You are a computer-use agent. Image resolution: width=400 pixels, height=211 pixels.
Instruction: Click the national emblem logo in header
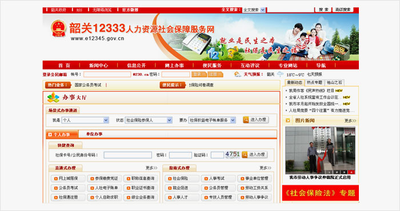[x=58, y=29]
